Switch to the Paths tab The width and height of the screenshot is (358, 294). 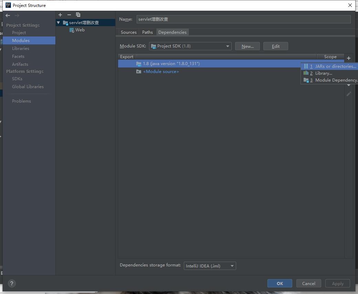[147, 32]
